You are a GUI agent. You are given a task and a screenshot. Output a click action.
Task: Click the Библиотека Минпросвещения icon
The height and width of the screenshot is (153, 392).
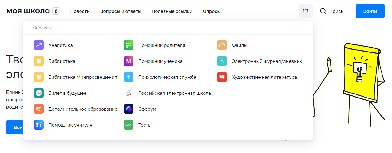click(39, 77)
